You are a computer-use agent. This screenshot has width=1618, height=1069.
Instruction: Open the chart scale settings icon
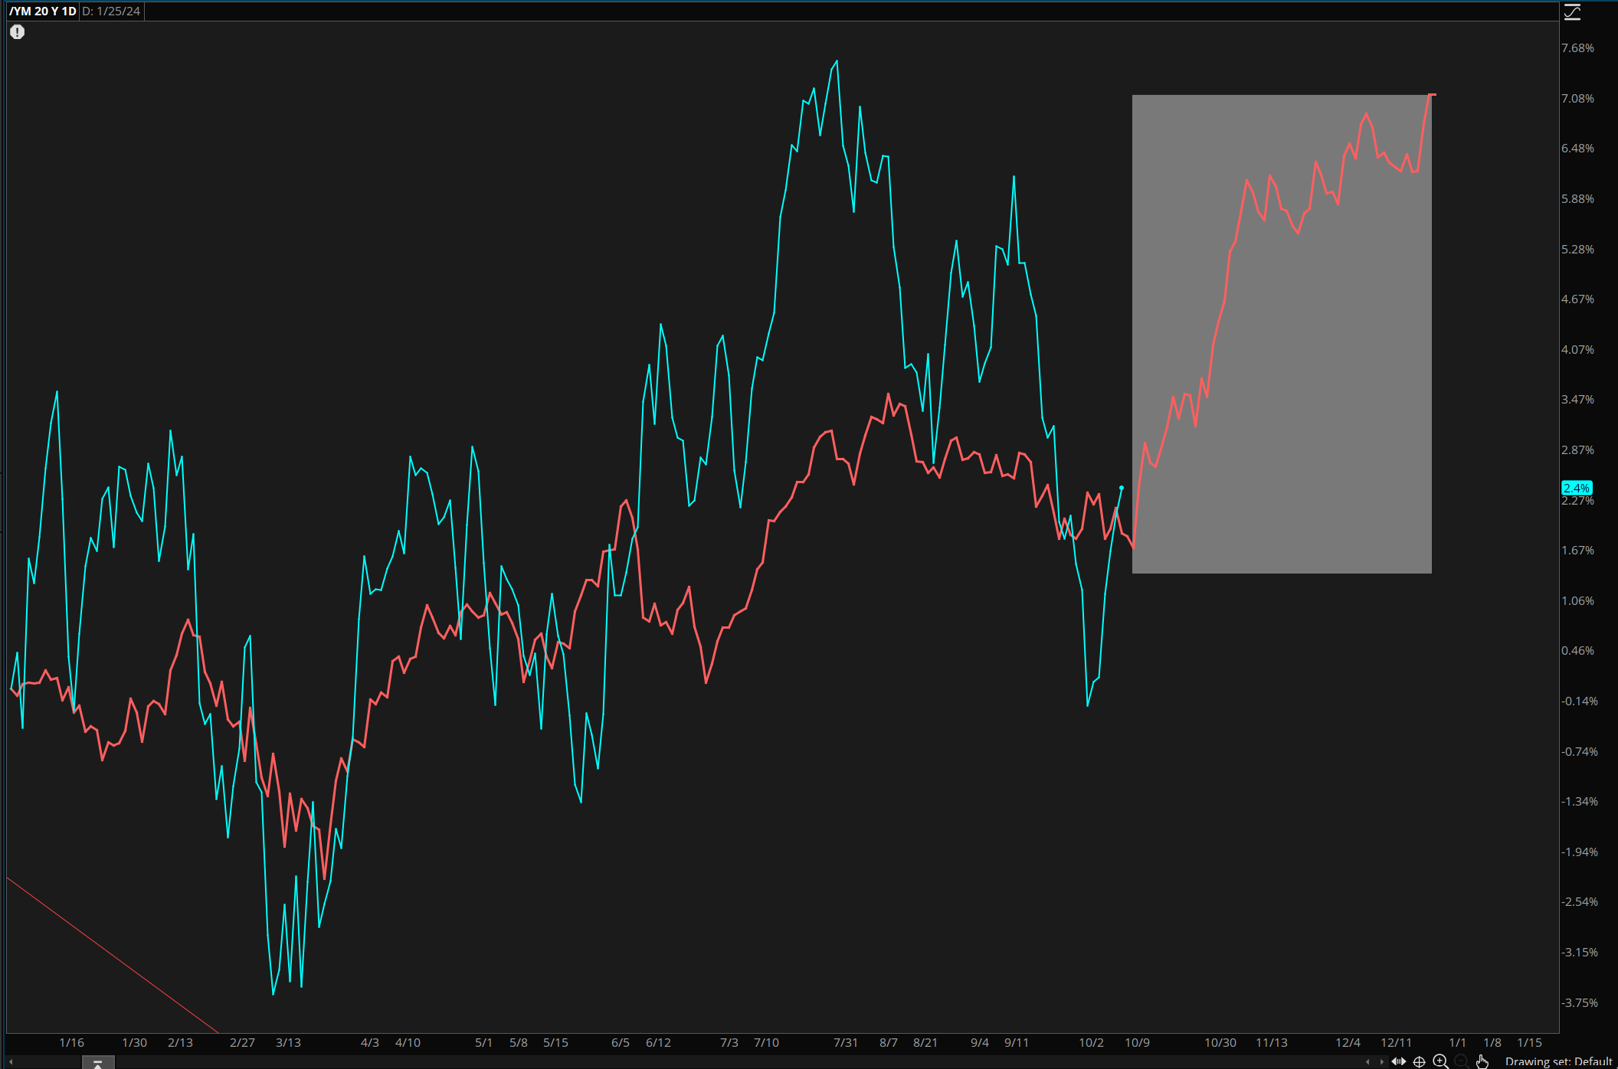point(1572,12)
